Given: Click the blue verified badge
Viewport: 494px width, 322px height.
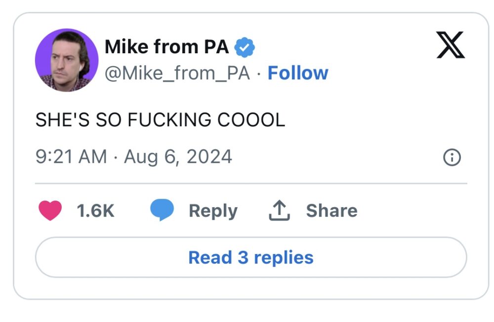Looking at the screenshot, I should tap(244, 47).
